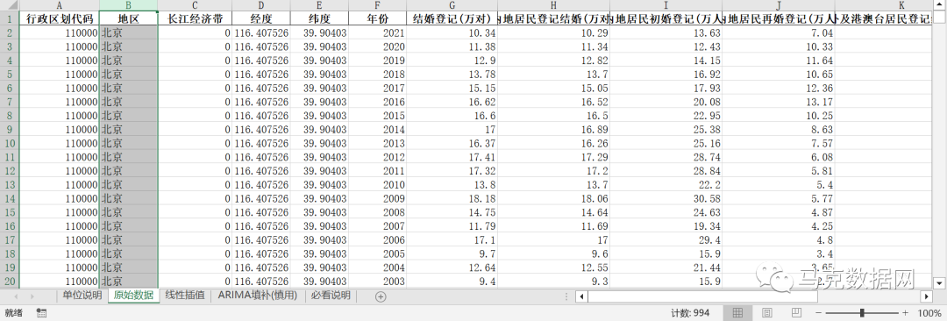Image resolution: width=947 pixels, height=321 pixels.
Task: Click the 年份 header cell
Action: (377, 18)
